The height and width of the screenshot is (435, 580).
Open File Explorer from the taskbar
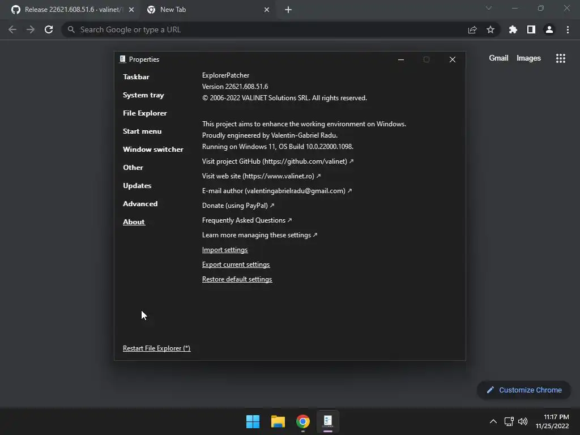(278, 421)
